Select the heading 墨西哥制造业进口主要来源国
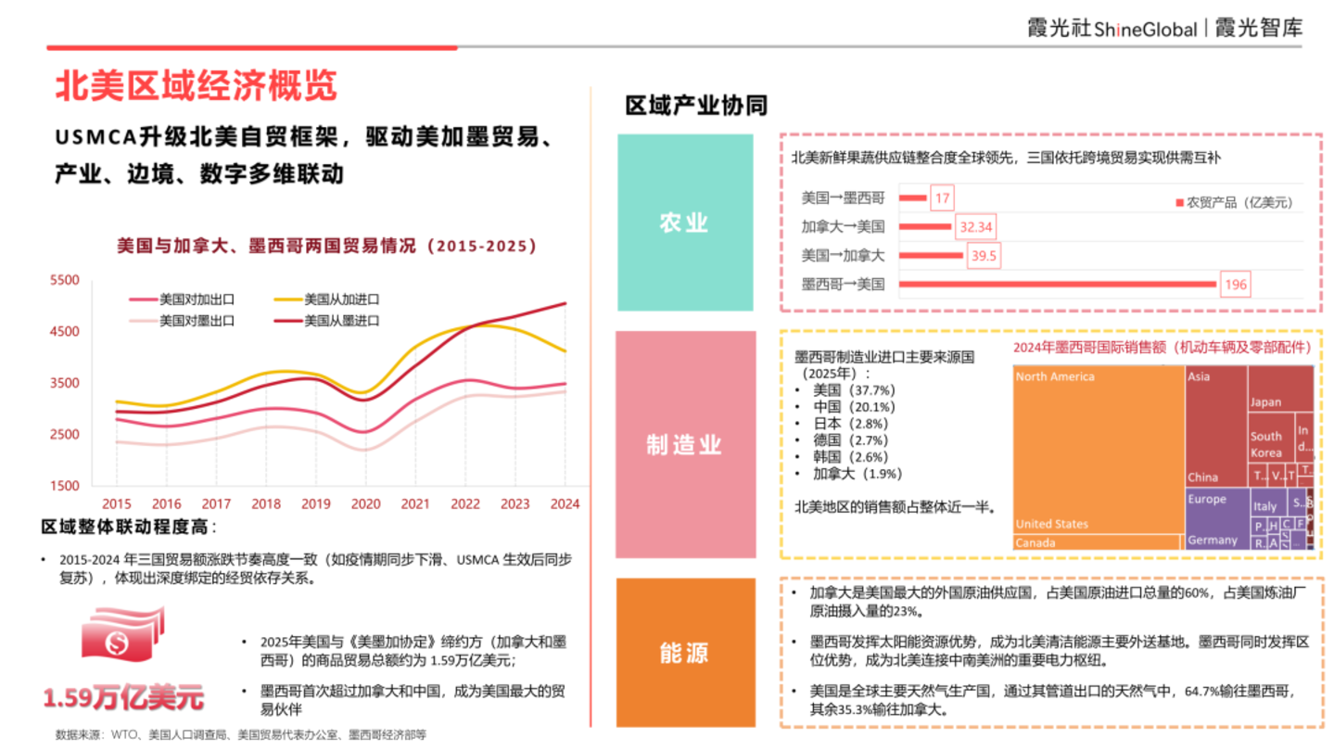The width and height of the screenshot is (1334, 751). pyautogui.click(x=884, y=364)
